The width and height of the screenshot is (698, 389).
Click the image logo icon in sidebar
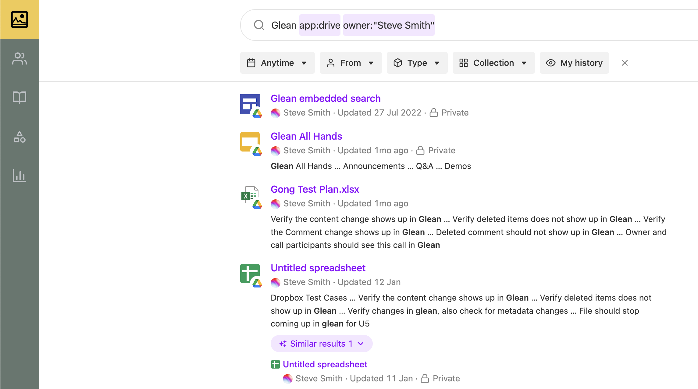point(20,20)
